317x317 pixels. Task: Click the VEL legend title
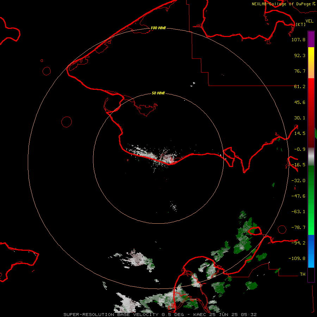[x=309, y=21]
